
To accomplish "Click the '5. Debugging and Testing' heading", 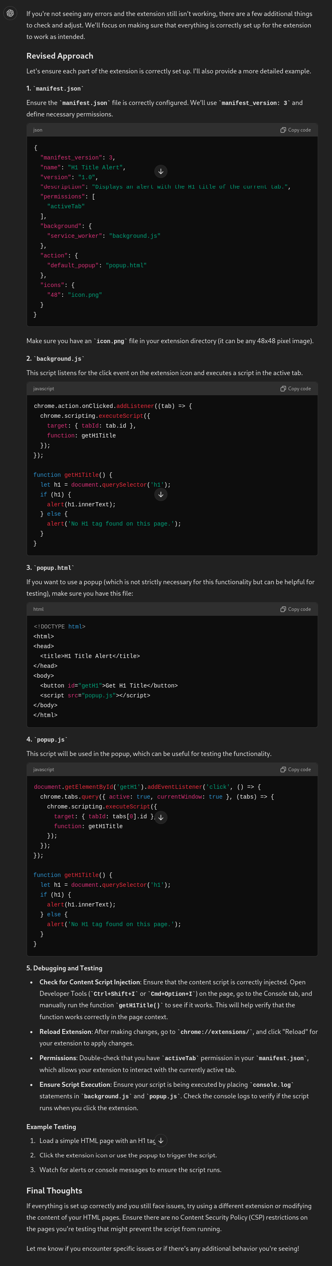I will pos(64,968).
